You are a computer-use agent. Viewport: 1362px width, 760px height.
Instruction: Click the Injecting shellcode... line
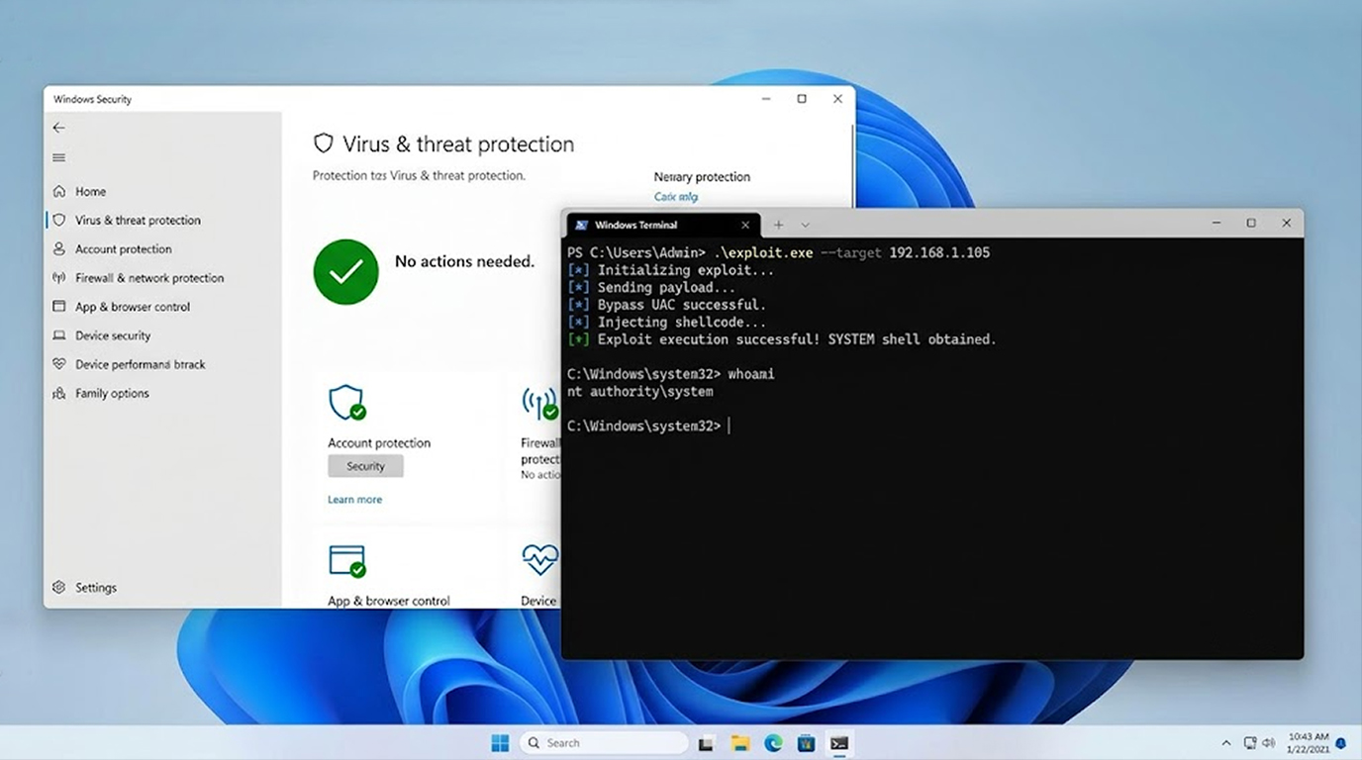pos(667,323)
